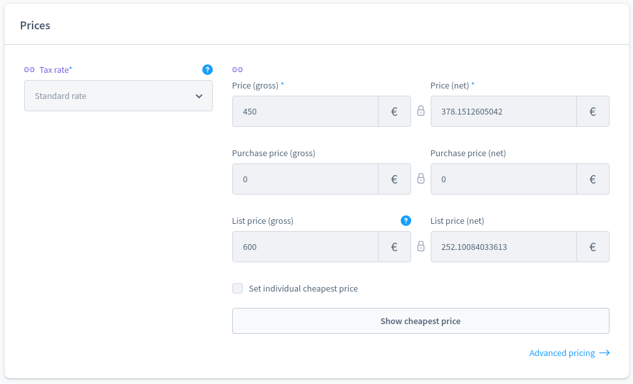Click the euro symbol on the Purchase price (net) field
The width and height of the screenshot is (633, 384).
point(593,179)
